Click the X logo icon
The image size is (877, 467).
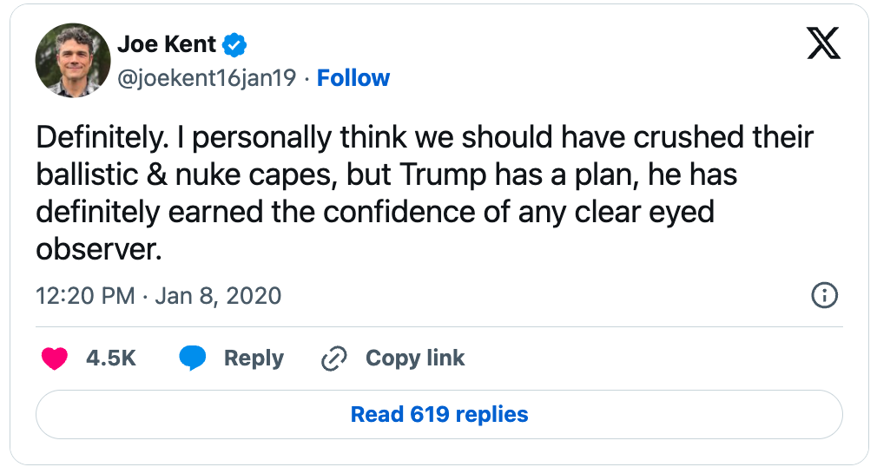823,43
